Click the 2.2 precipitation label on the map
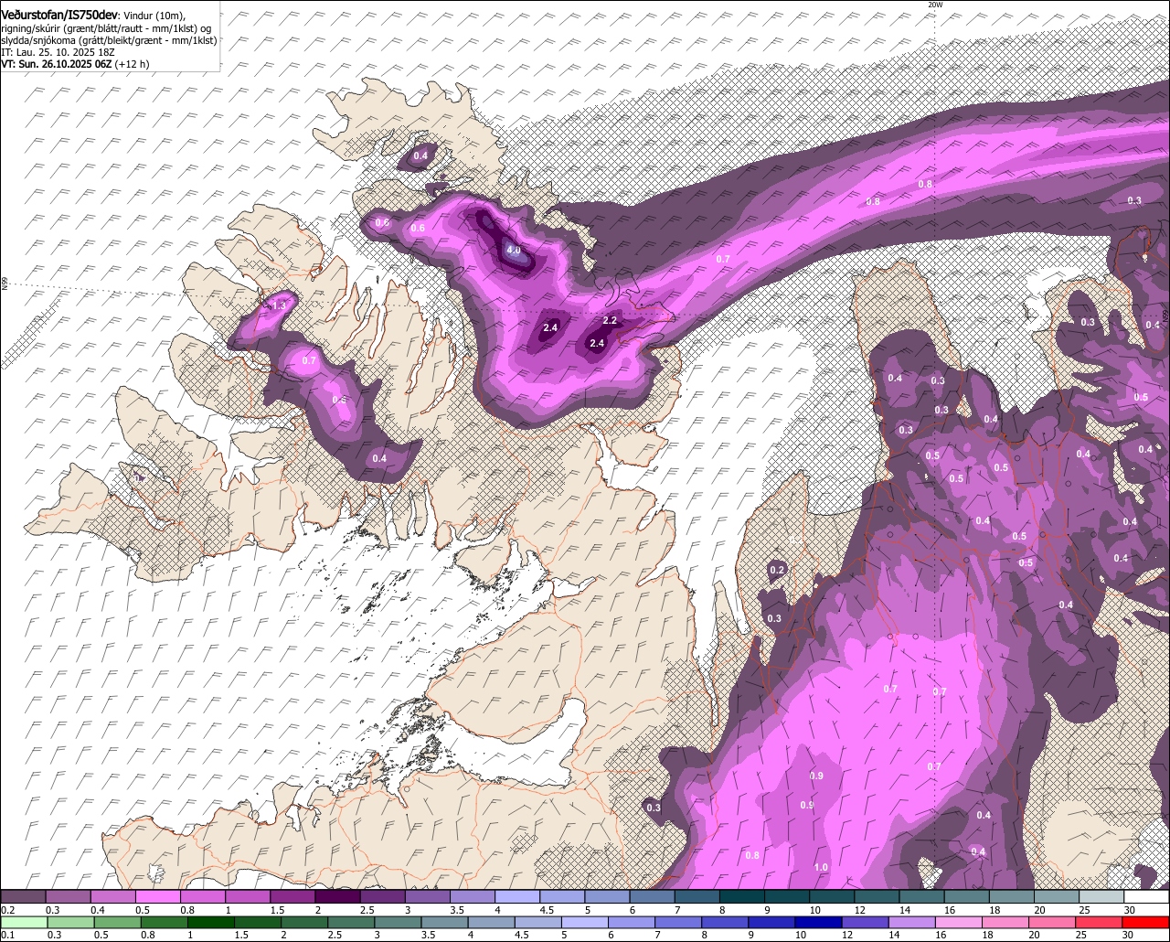1170x942 pixels. tap(611, 321)
